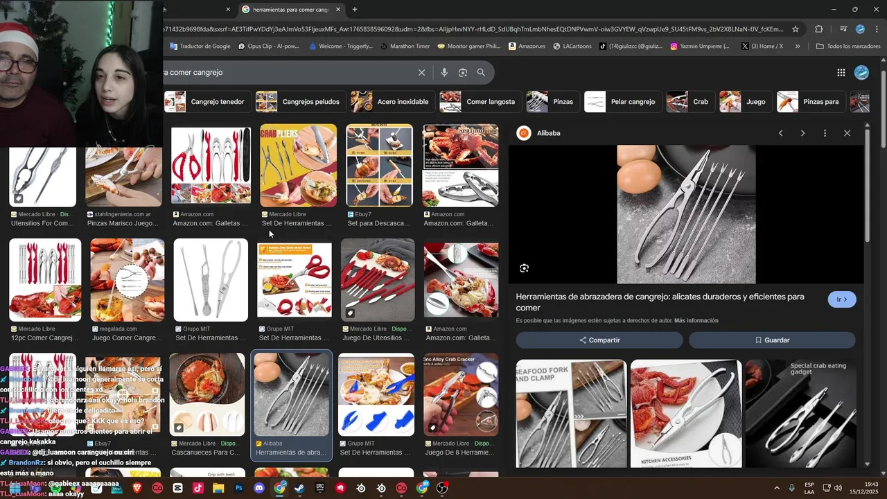Expand the hidden bookmarks overflow chevron

coord(798,46)
